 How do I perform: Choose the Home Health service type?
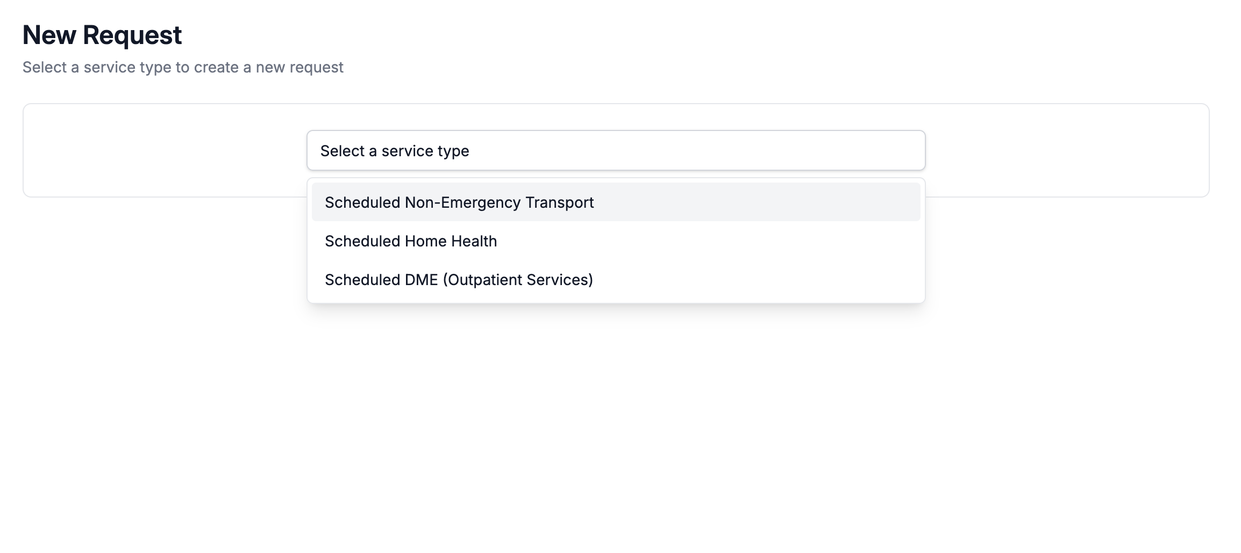coord(411,241)
